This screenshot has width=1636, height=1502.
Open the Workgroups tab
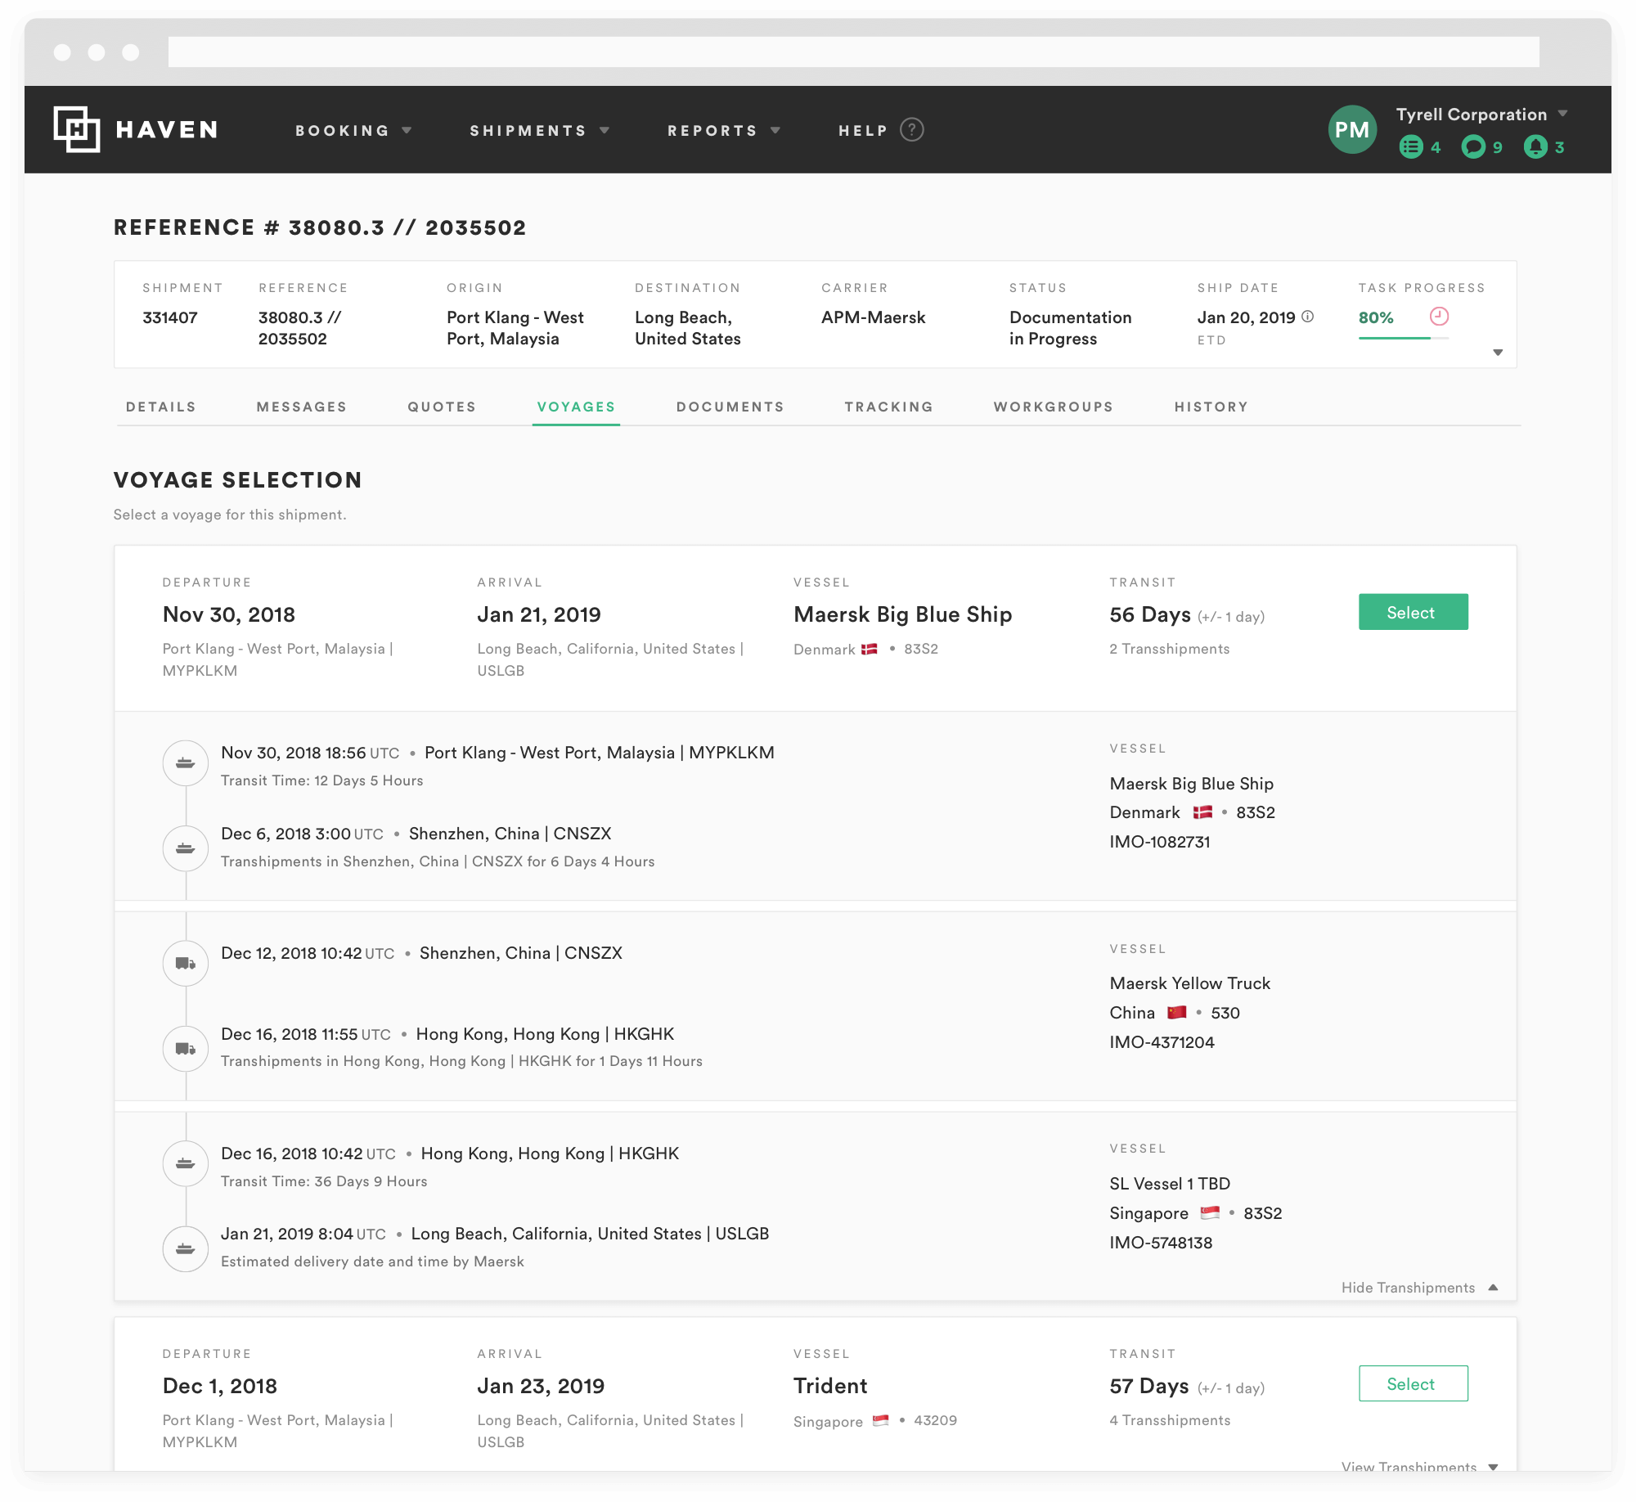pyautogui.click(x=1054, y=407)
